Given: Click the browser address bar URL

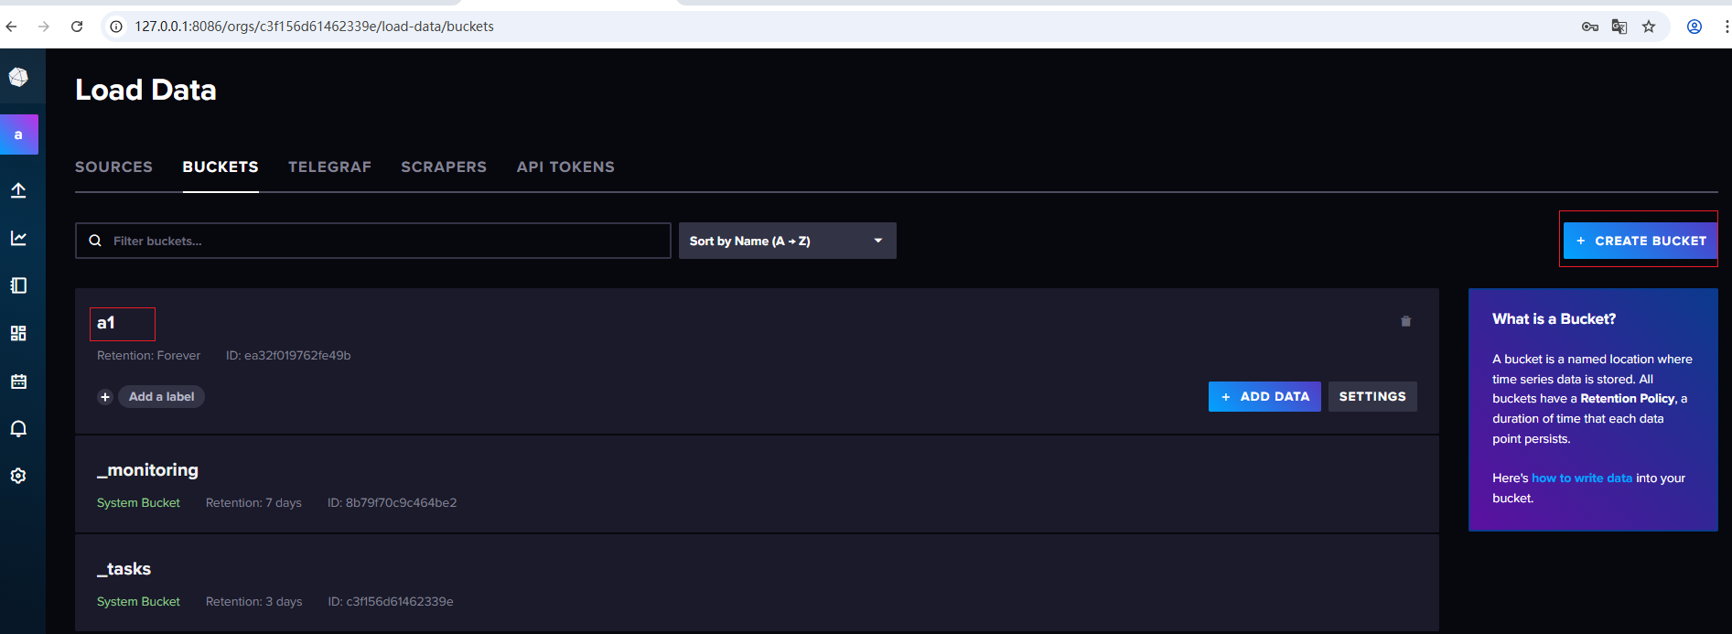Looking at the screenshot, I should tap(315, 27).
